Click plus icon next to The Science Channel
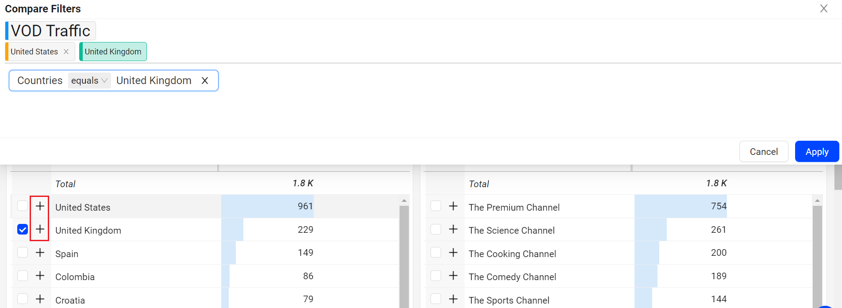The width and height of the screenshot is (842, 308). (453, 229)
